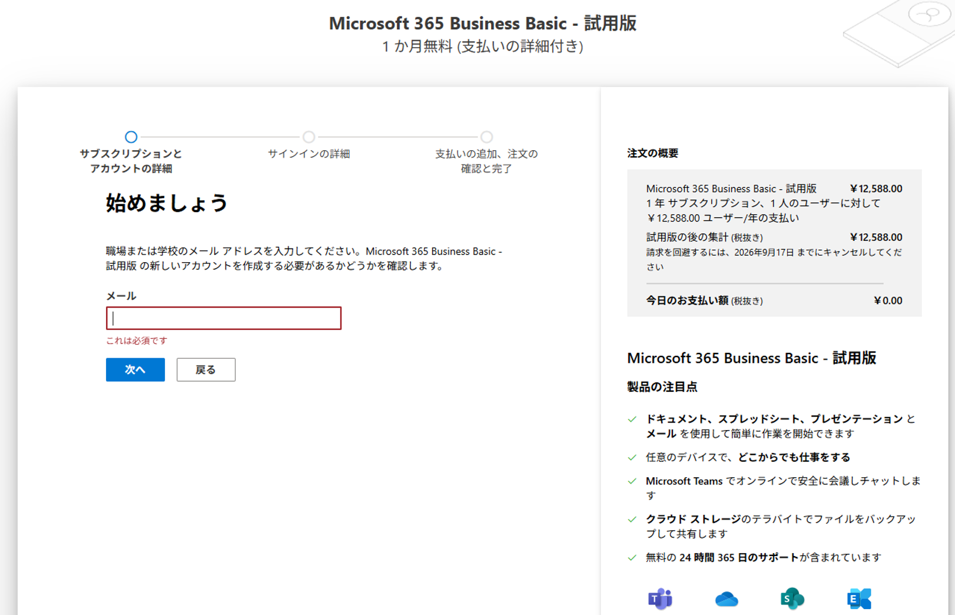Viewport: 955px width, 615px height.
Task: Click the ¥0.00 amount due today
Action: (888, 300)
